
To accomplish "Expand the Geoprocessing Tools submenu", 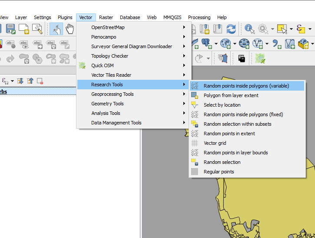I will pyautogui.click(x=133, y=94).
